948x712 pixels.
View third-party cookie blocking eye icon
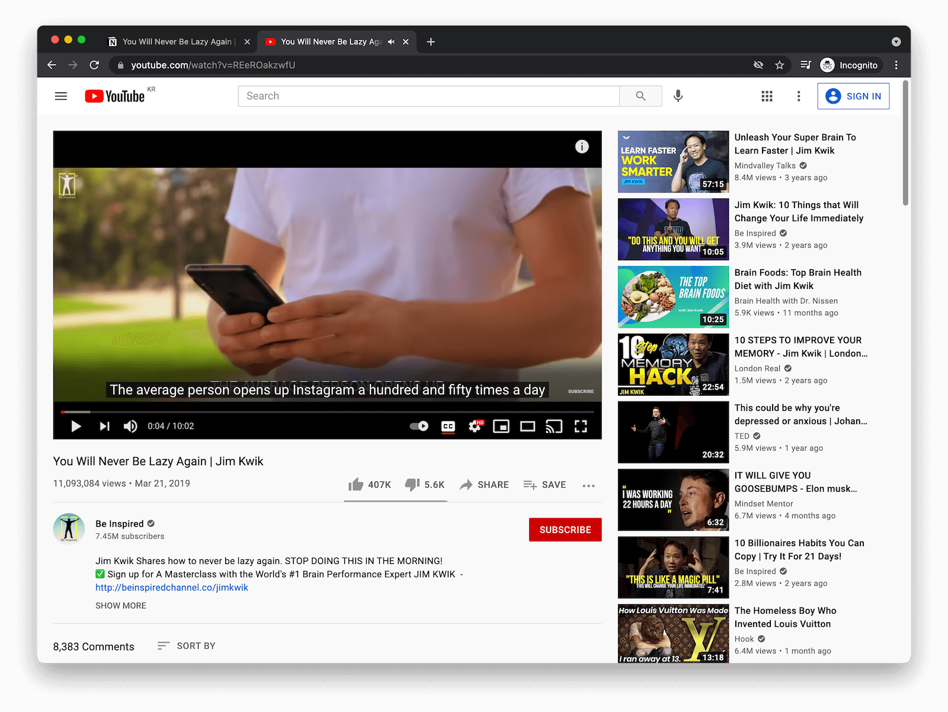(758, 65)
